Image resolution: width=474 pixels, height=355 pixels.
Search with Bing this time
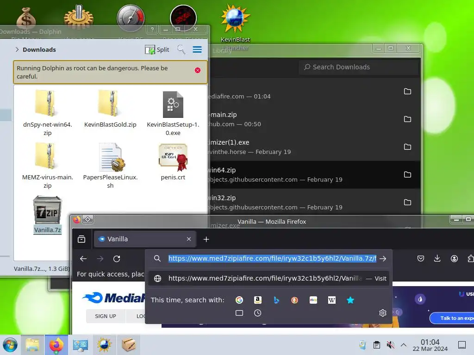(x=276, y=300)
